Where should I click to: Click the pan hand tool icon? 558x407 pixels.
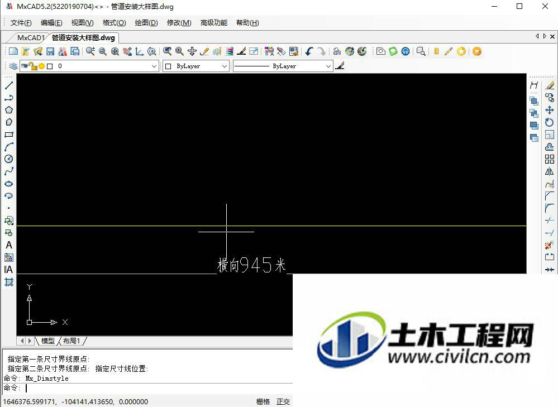(x=127, y=51)
